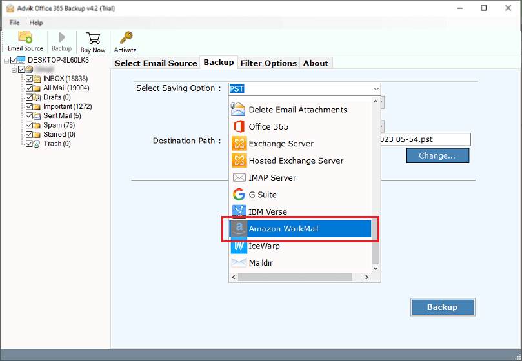Click the Hosted Exchange Server icon
This screenshot has width=522, height=361.
point(239,161)
